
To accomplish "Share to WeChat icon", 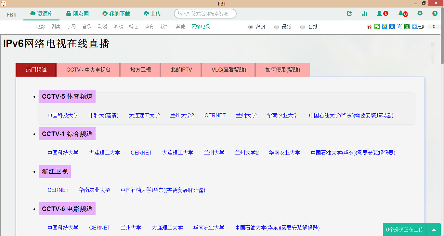I will [377, 27].
